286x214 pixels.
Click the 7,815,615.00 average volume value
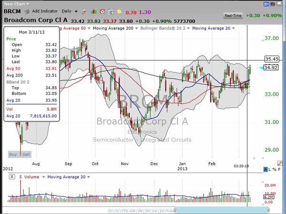click(x=43, y=116)
